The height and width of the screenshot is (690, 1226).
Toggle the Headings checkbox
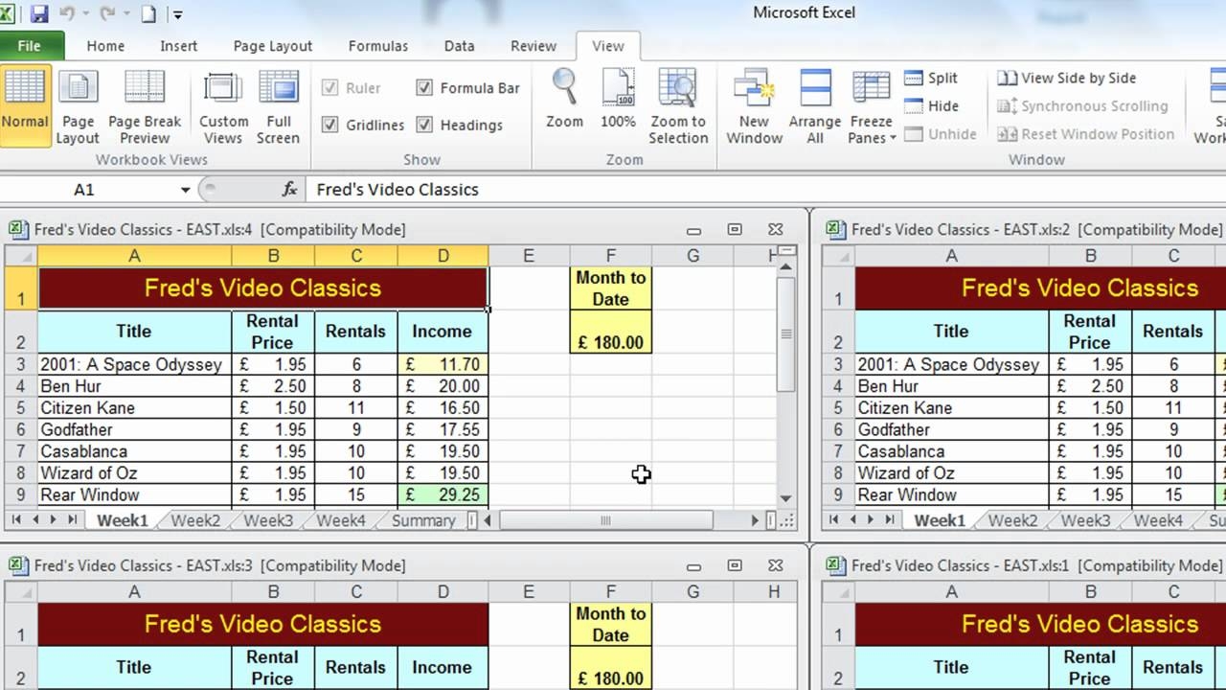pos(424,125)
